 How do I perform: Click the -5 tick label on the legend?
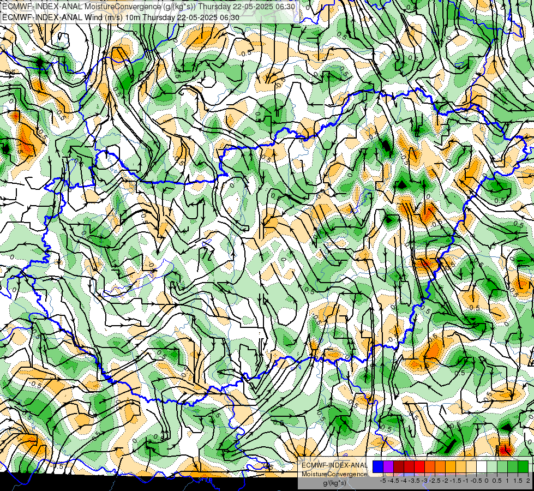(383, 481)
